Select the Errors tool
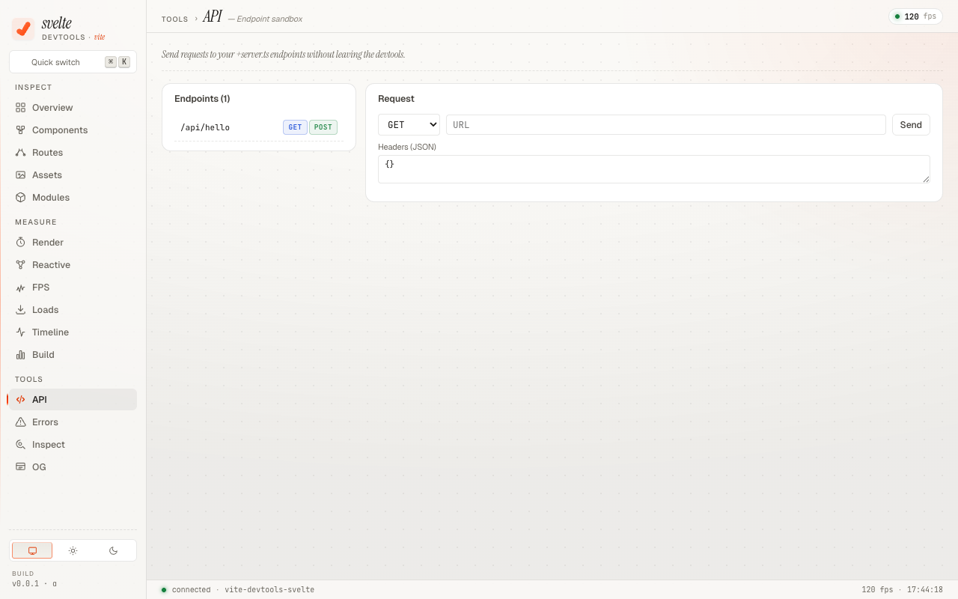Image resolution: width=958 pixels, height=599 pixels. [73, 422]
